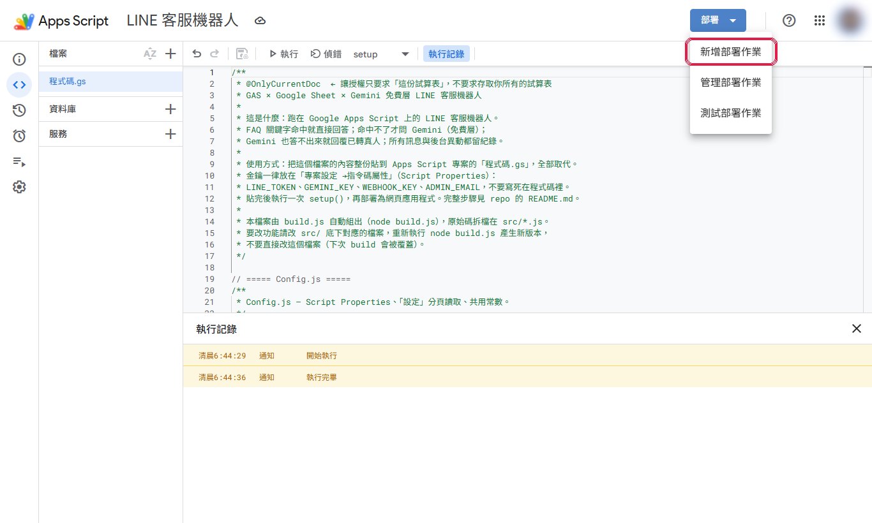This screenshot has height=523, width=872.
Task: Start debugging with 偵錯 button
Action: [326, 54]
